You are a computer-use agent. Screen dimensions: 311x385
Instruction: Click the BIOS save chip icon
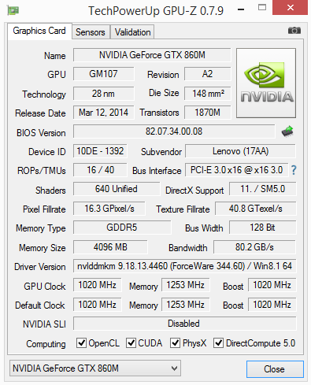click(x=287, y=131)
